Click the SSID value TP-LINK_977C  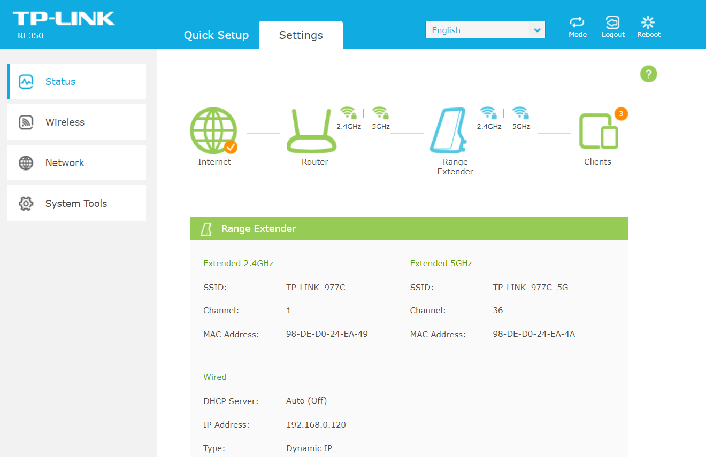(x=316, y=287)
